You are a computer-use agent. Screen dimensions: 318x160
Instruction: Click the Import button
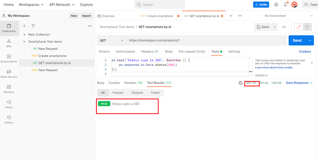tap(86, 16)
